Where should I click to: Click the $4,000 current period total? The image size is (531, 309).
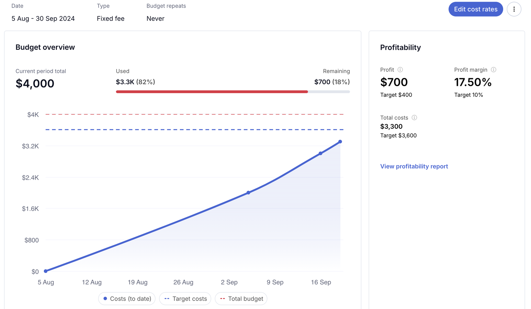(x=35, y=84)
